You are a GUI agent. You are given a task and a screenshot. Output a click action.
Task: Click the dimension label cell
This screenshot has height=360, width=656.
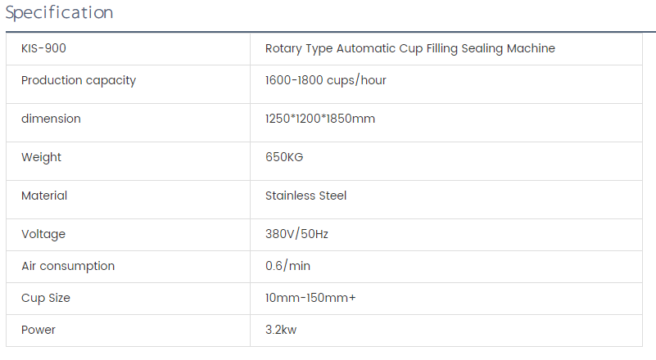(x=51, y=119)
